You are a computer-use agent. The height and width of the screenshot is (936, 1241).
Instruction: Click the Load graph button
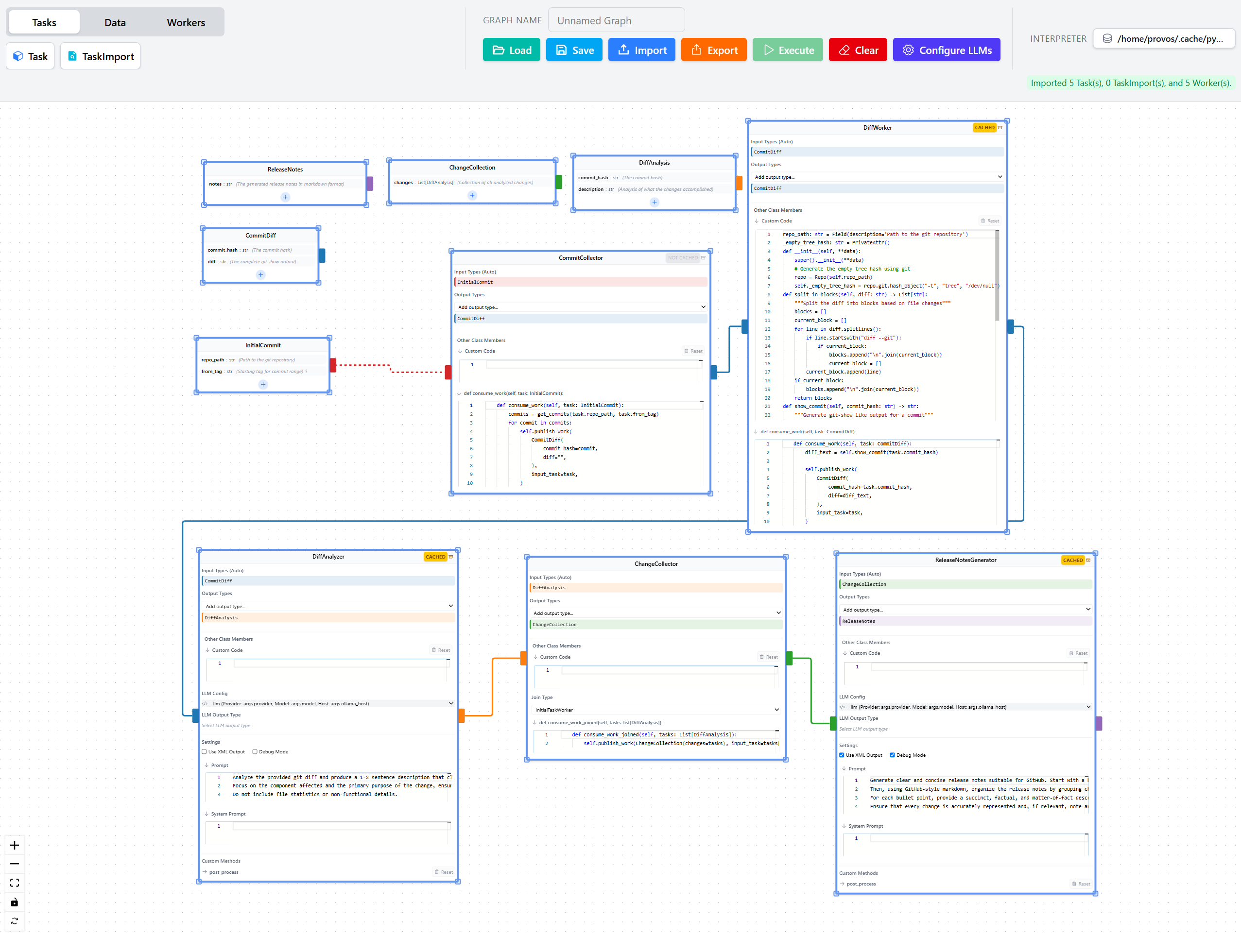click(512, 50)
